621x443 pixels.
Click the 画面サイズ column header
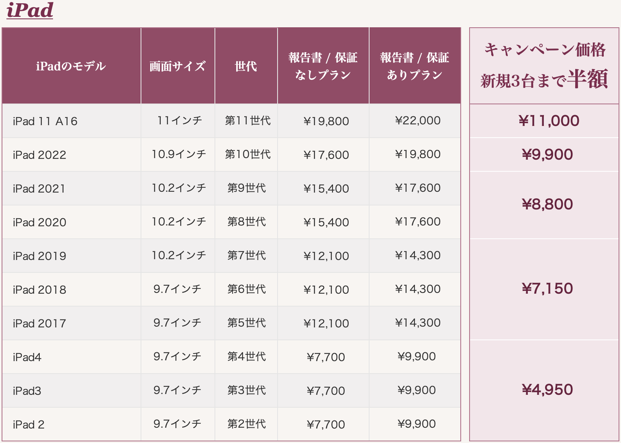click(x=178, y=66)
